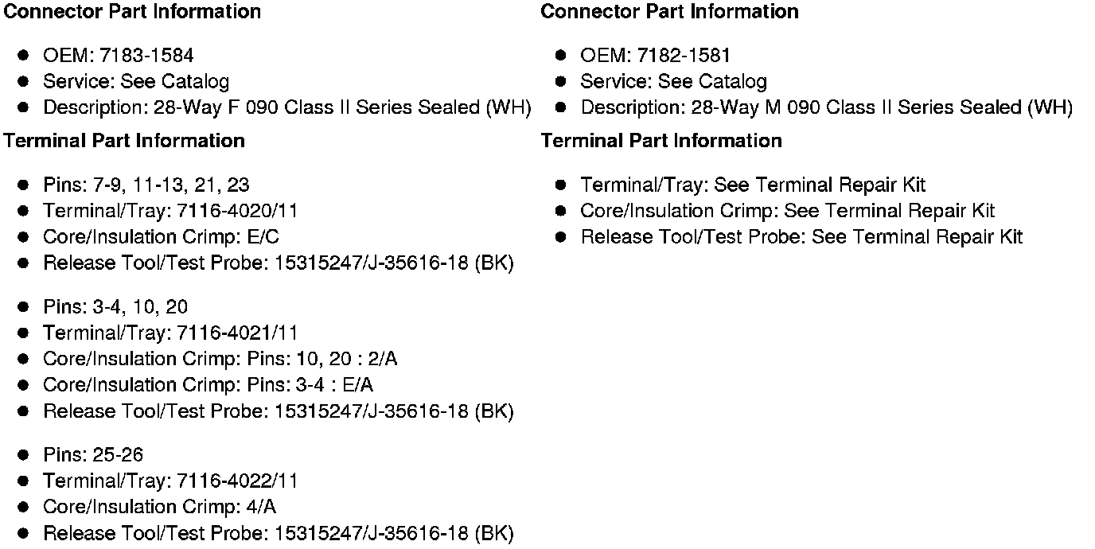Click the right Terminal Part Information heading
This screenshot has width=1095, height=549.
pyautogui.click(x=661, y=141)
